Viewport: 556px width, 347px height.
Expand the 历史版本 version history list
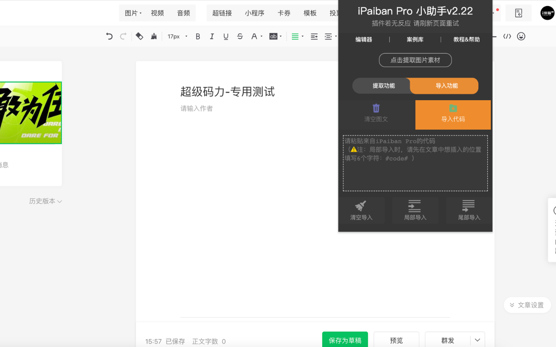click(45, 201)
